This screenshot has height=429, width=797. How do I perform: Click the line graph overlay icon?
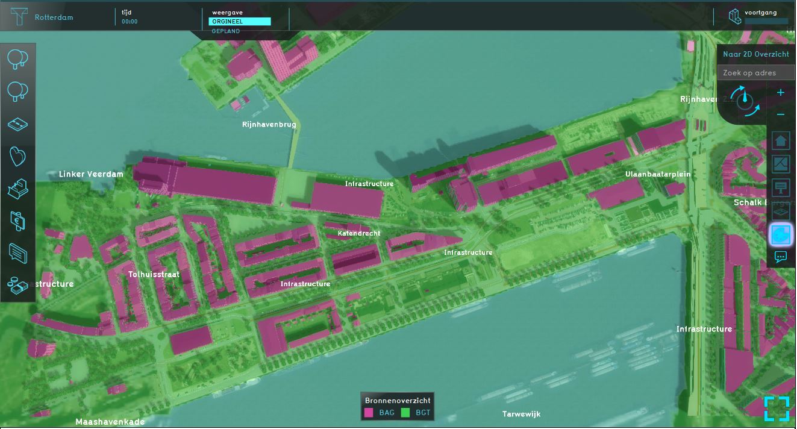(781, 164)
